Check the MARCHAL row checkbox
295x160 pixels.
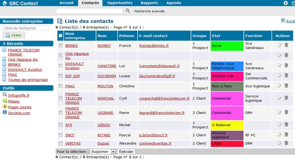pyautogui.click(x=60, y=98)
